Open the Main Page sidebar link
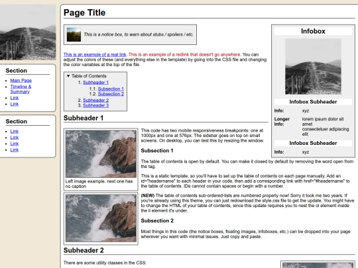 click(x=21, y=81)
